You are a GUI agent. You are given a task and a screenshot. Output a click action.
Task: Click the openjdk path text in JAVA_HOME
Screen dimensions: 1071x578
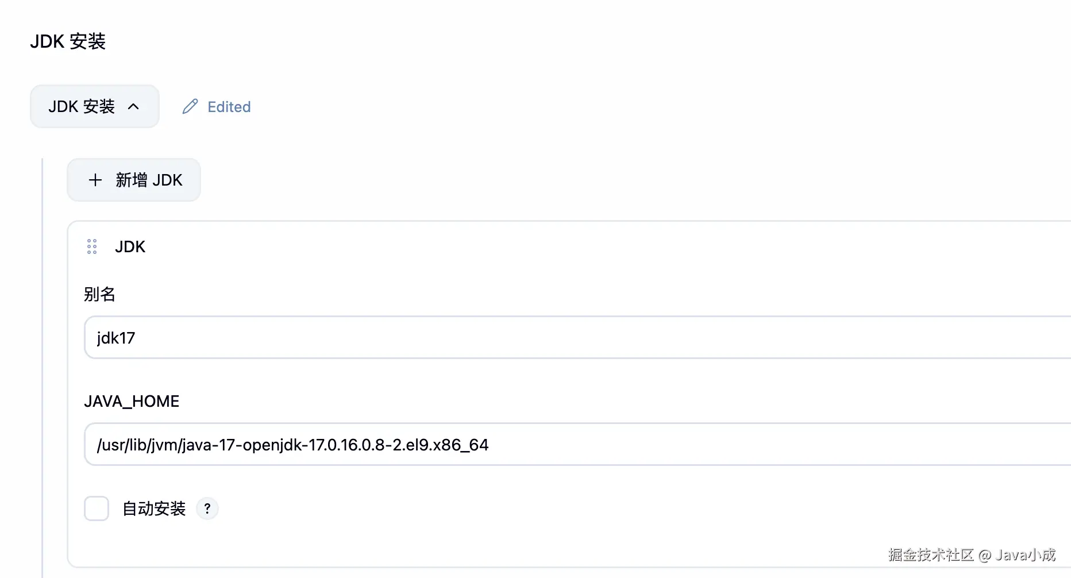[292, 444]
